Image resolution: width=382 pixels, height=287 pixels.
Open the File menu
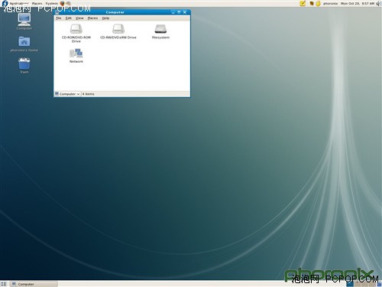58,18
